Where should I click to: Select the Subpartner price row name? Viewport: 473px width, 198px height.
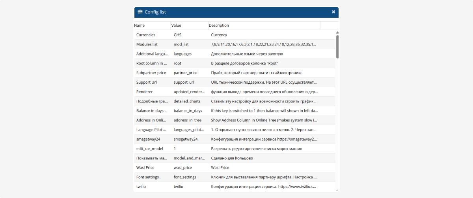pyautogui.click(x=151, y=73)
